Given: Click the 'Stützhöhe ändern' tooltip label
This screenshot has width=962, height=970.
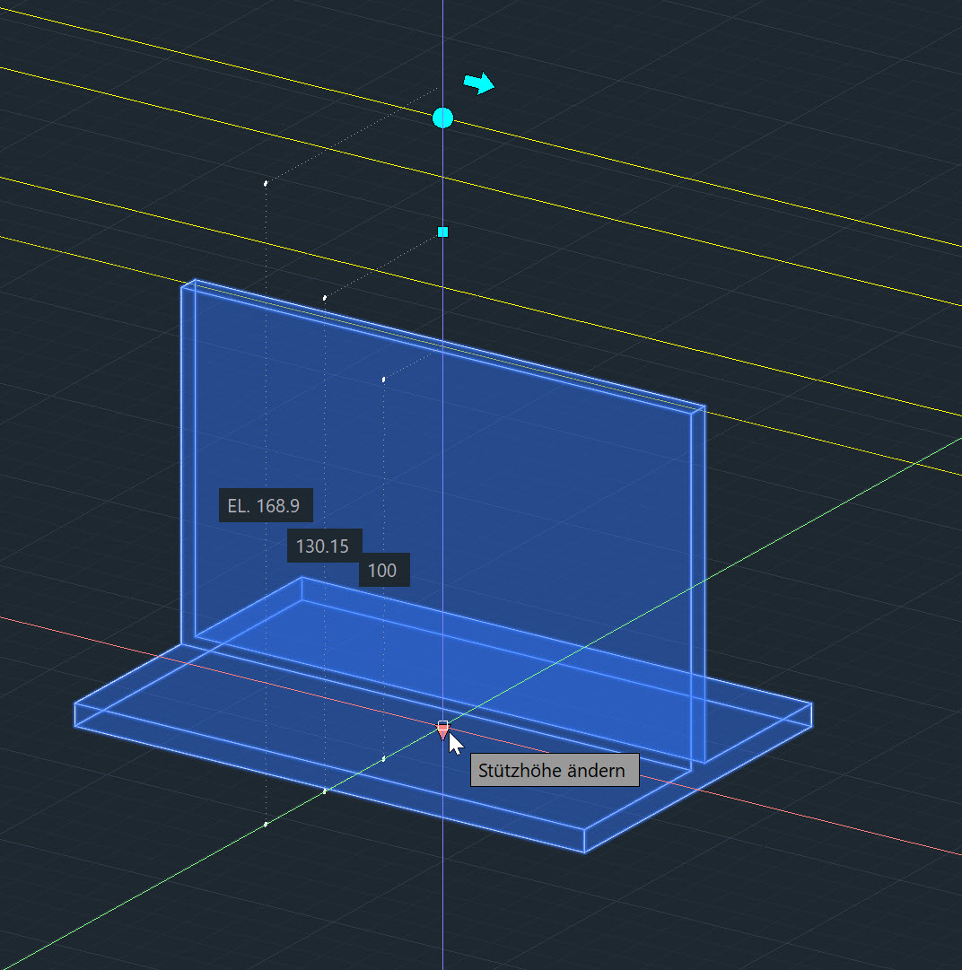Looking at the screenshot, I should point(555,770).
